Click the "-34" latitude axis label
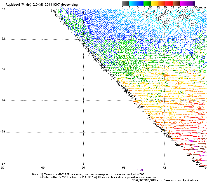Image resolution: width=207 pixels, height=182 pixels. 3,69
